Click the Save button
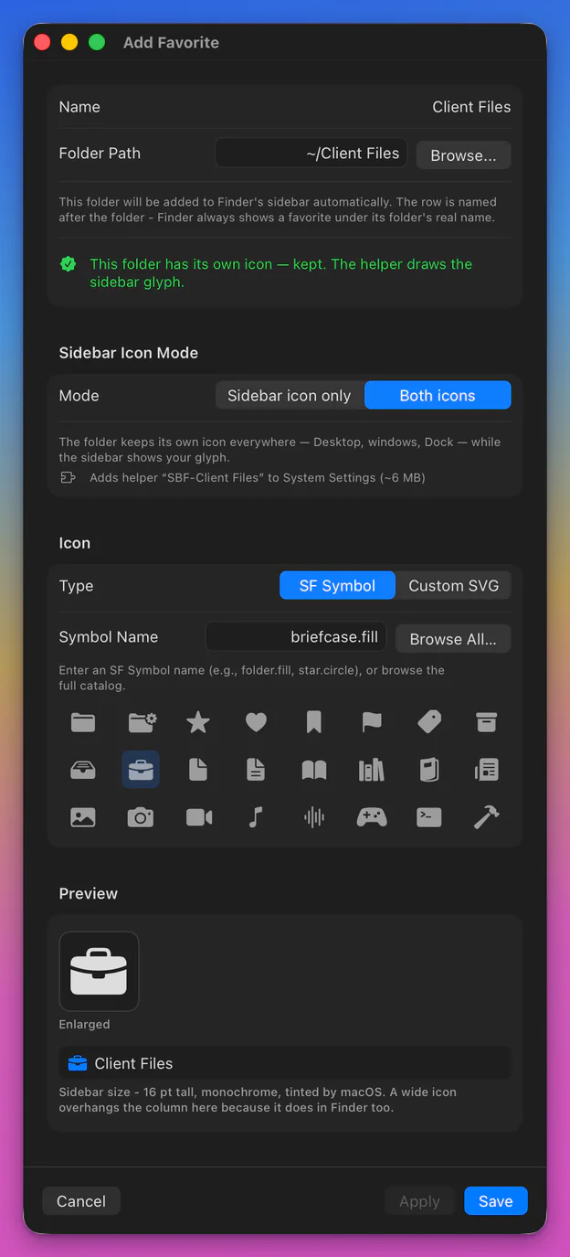 [496, 1201]
